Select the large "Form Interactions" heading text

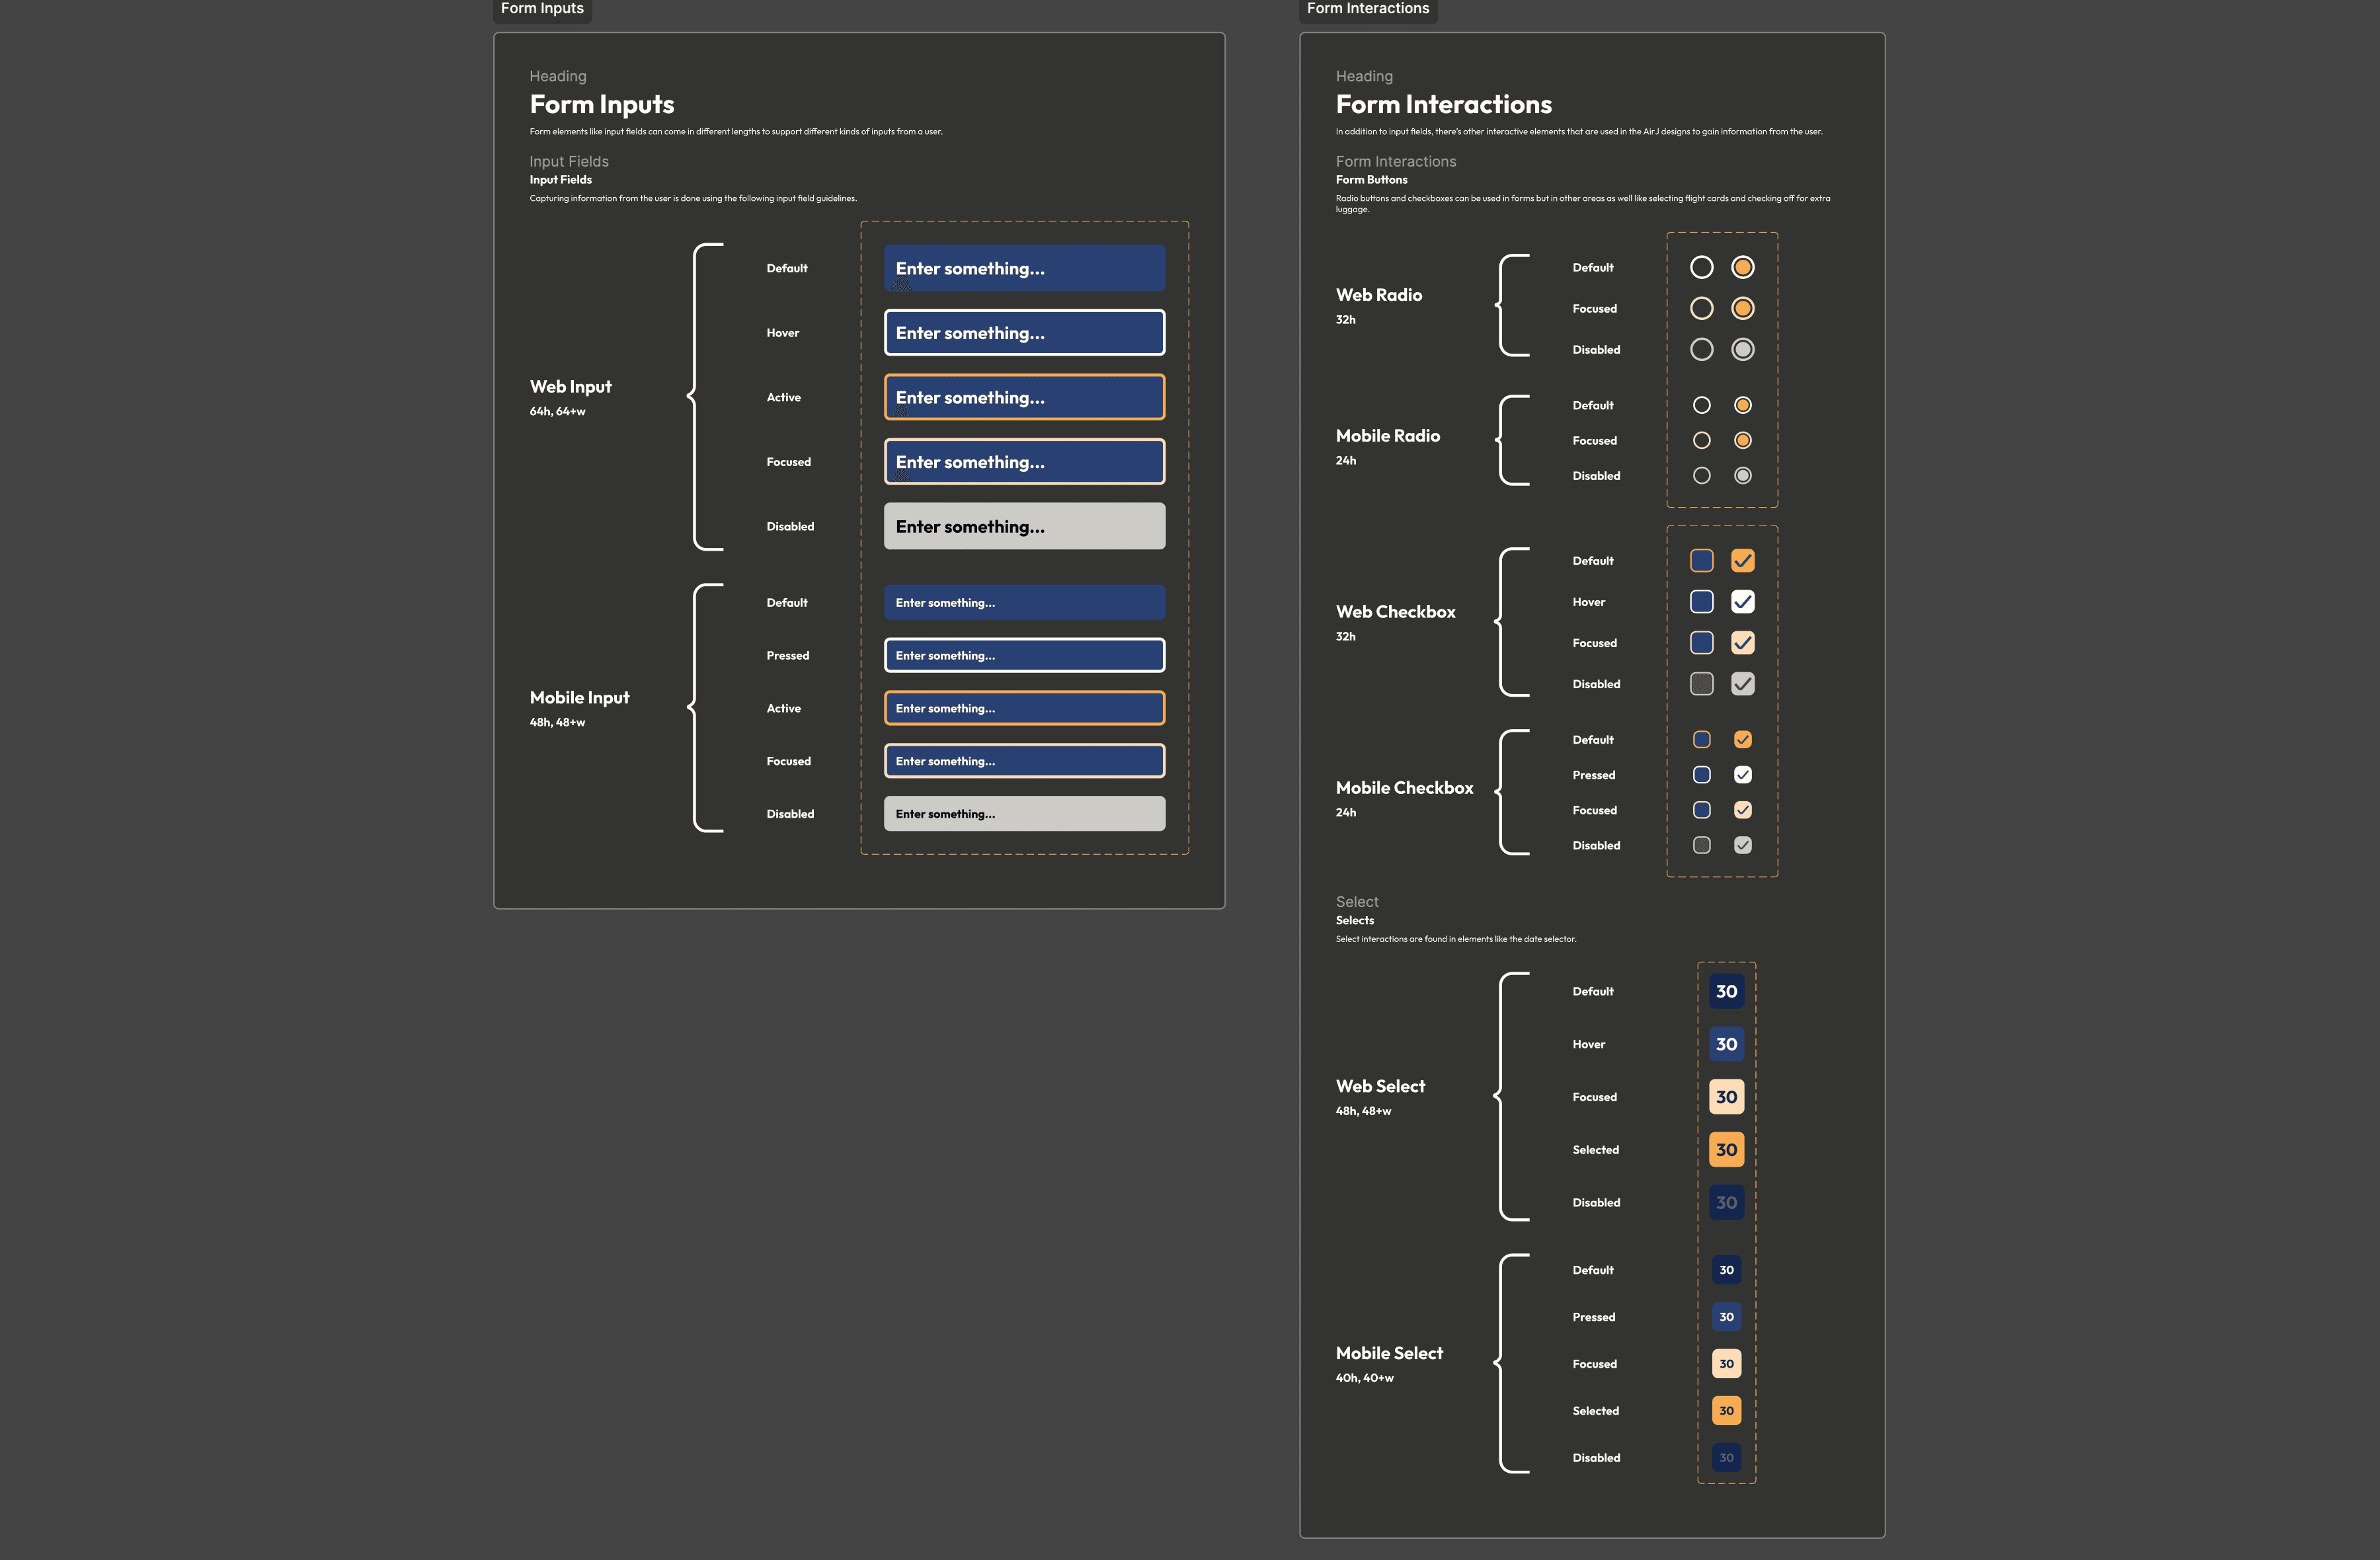tap(1443, 104)
